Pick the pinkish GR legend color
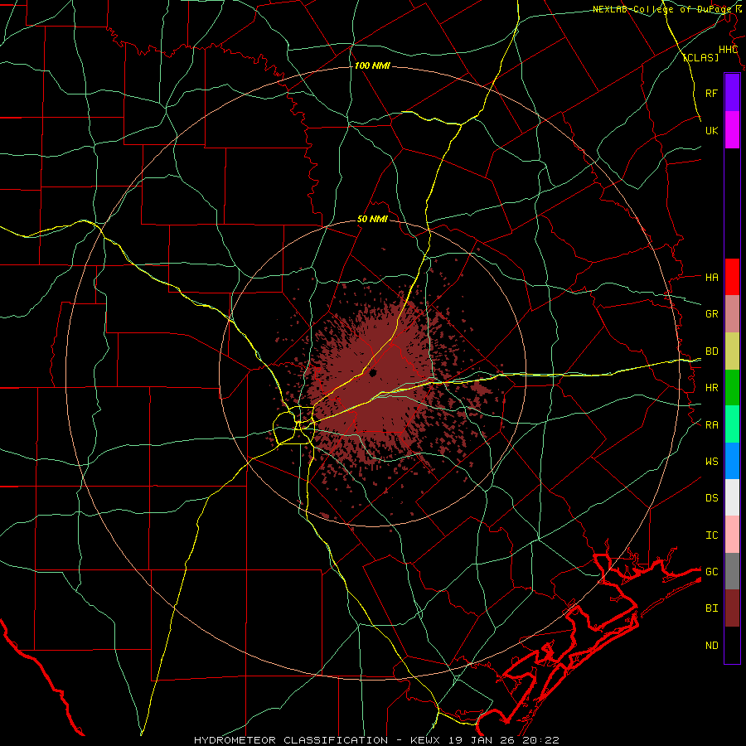This screenshot has width=746, height=746. click(732, 314)
